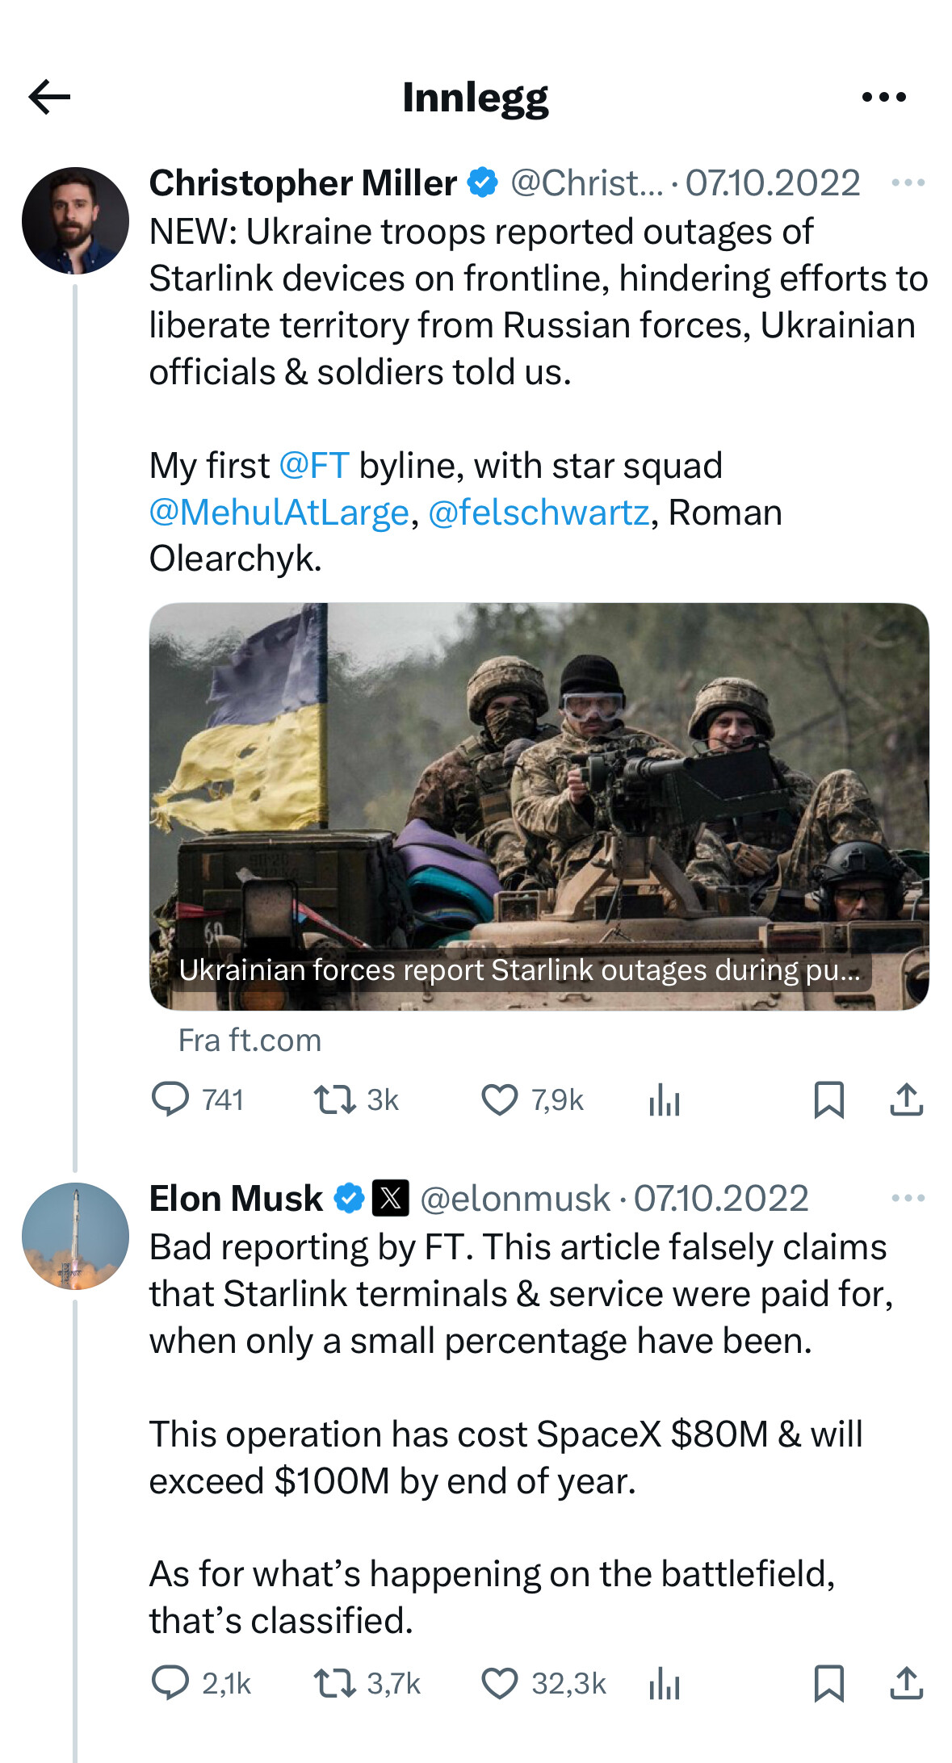Retweet Christopher Miller's post
Viewport: 952px width, 1763px height.
coord(335,1099)
